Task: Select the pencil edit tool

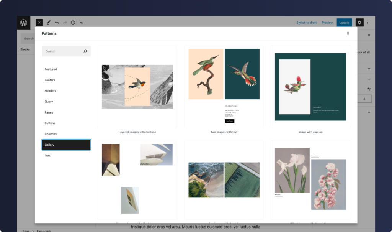Action: point(49,23)
